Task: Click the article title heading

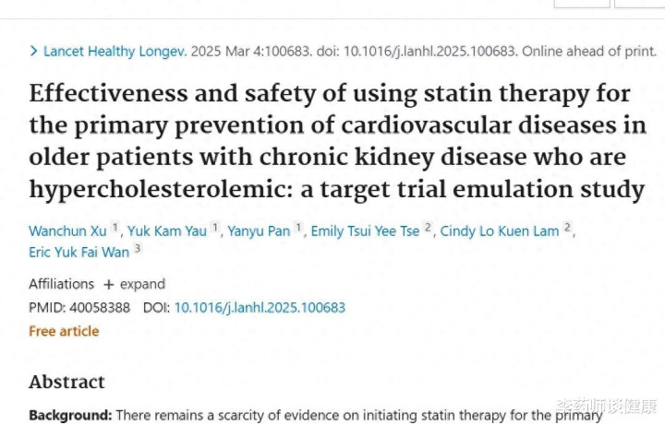Action: [x=338, y=141]
